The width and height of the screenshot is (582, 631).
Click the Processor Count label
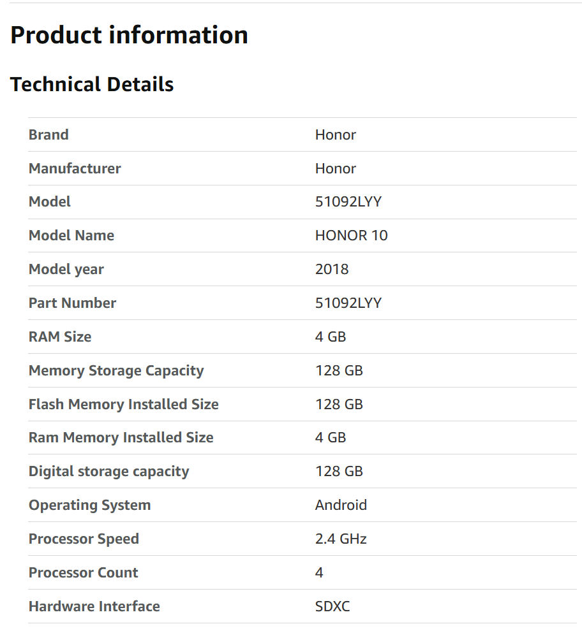coord(84,572)
